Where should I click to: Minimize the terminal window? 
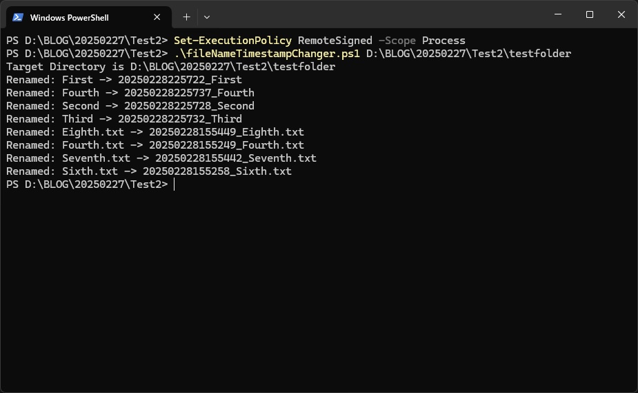(558, 14)
